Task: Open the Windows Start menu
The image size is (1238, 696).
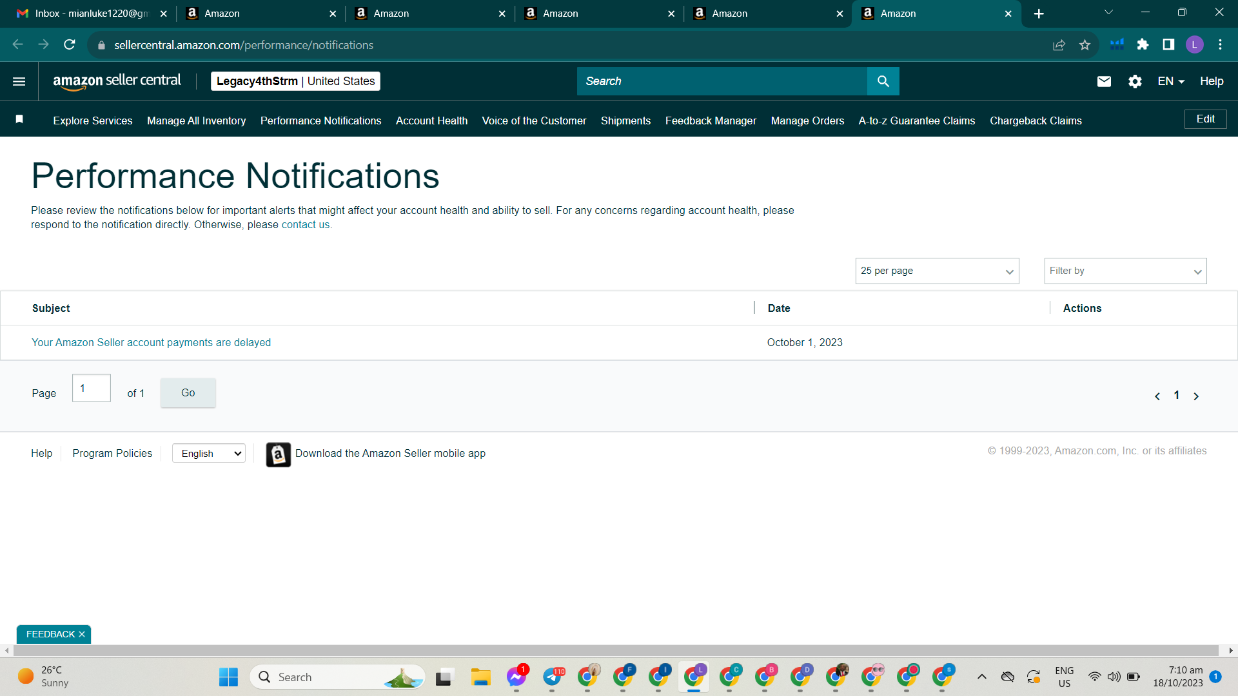Action: click(x=228, y=677)
